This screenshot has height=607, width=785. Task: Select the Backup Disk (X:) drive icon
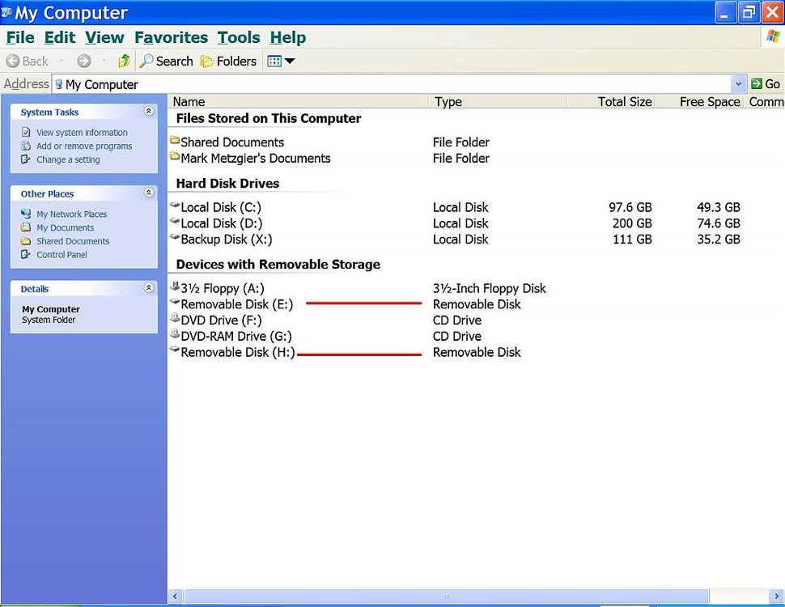click(x=175, y=237)
